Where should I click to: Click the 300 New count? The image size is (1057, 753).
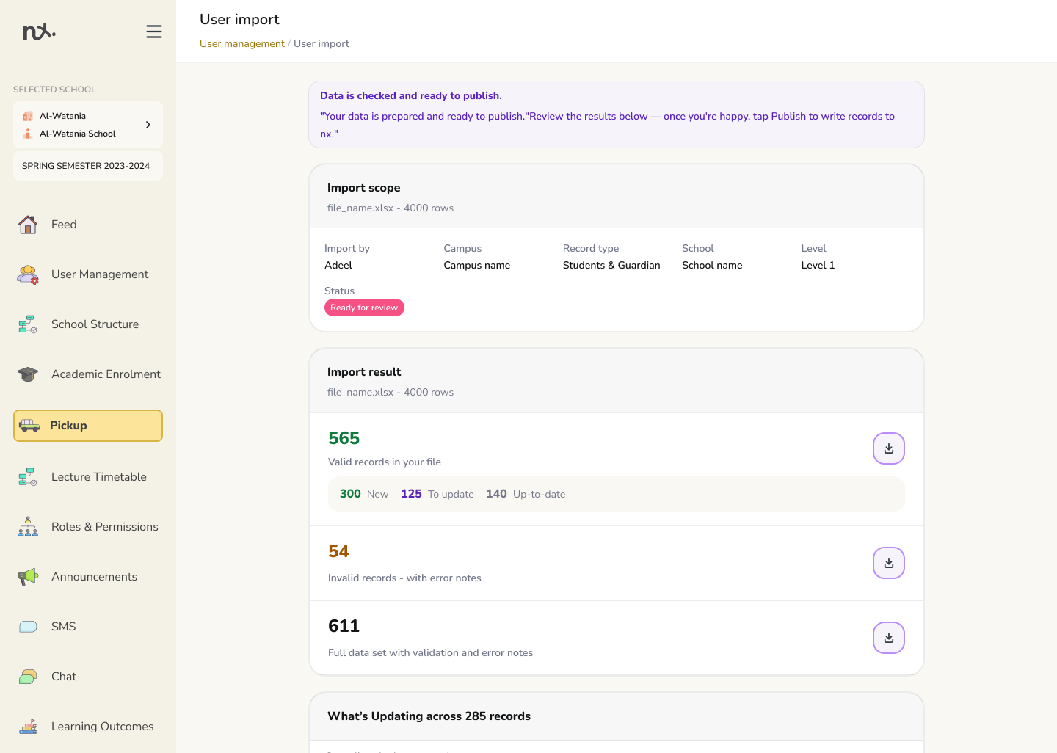point(364,494)
